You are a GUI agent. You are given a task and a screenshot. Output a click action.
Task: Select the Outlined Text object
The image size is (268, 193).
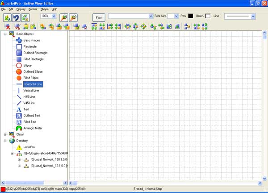coord(32,116)
